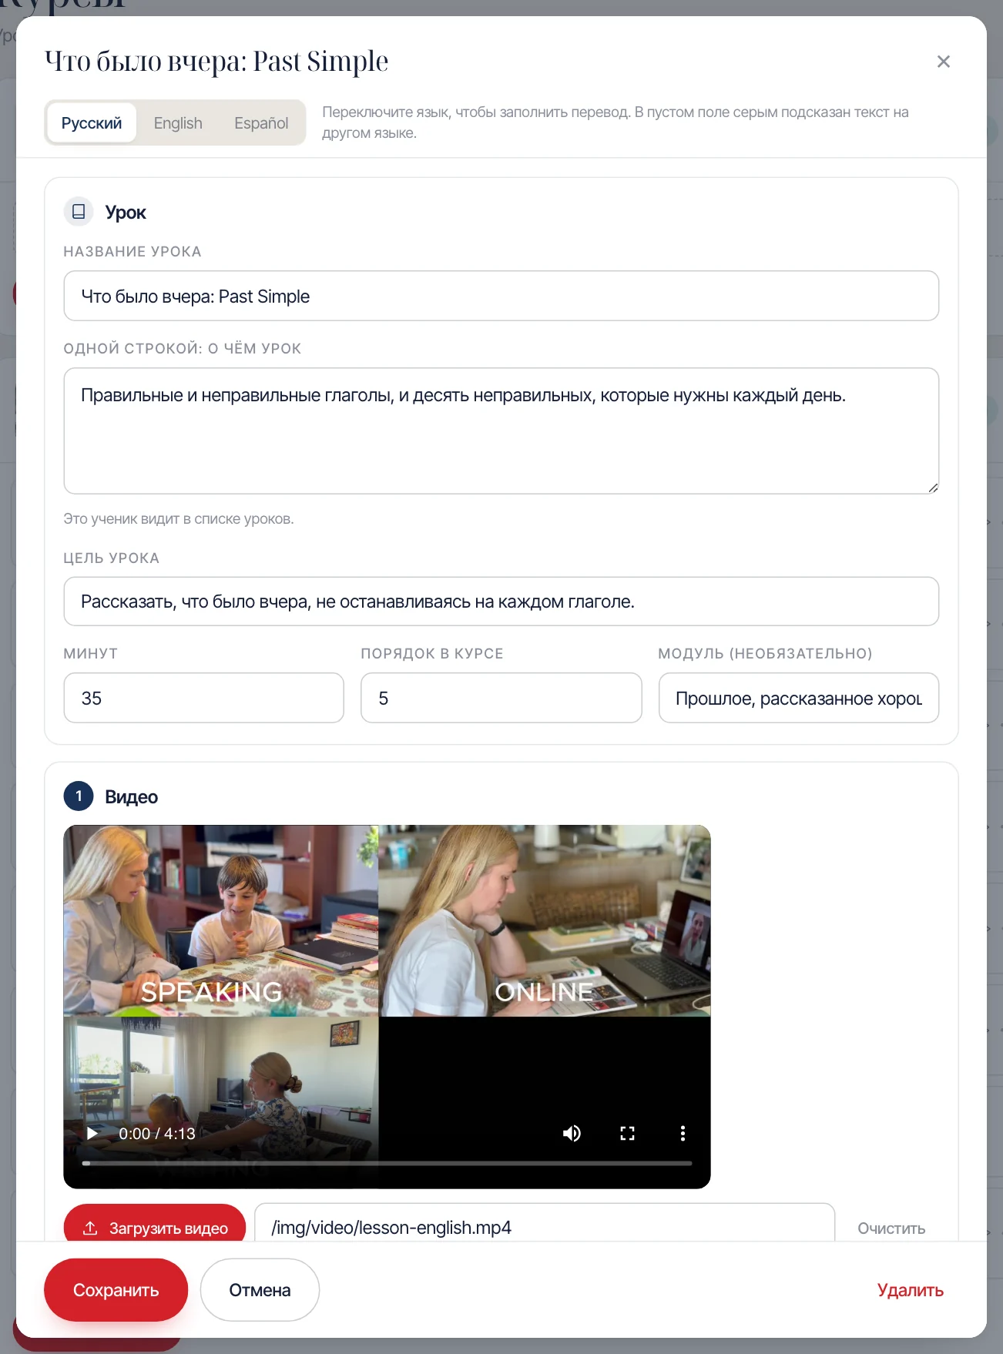The width and height of the screenshot is (1003, 1354).
Task: Click the module field Прошлое, рассказанное
Action: coord(798,698)
